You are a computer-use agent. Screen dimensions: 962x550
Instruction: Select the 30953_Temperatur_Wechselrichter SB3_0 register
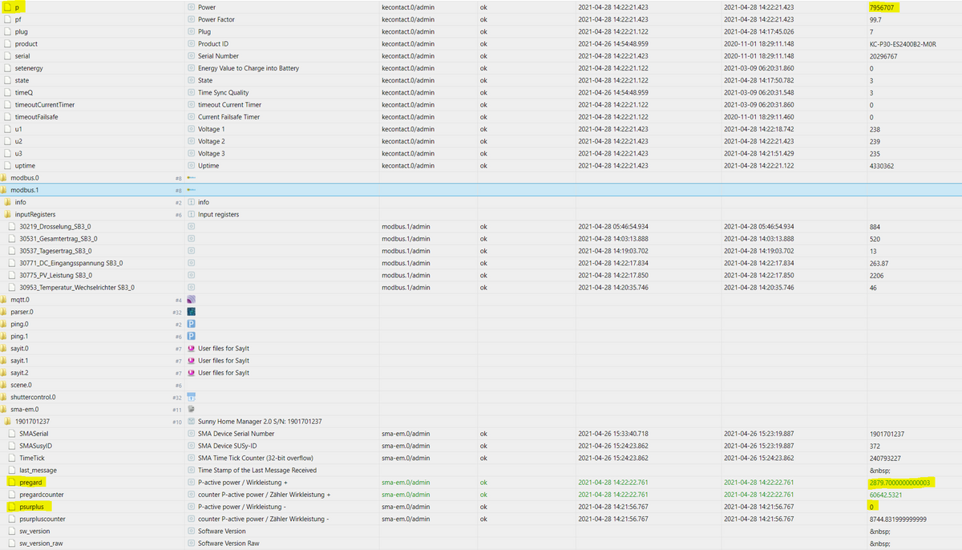tap(77, 287)
